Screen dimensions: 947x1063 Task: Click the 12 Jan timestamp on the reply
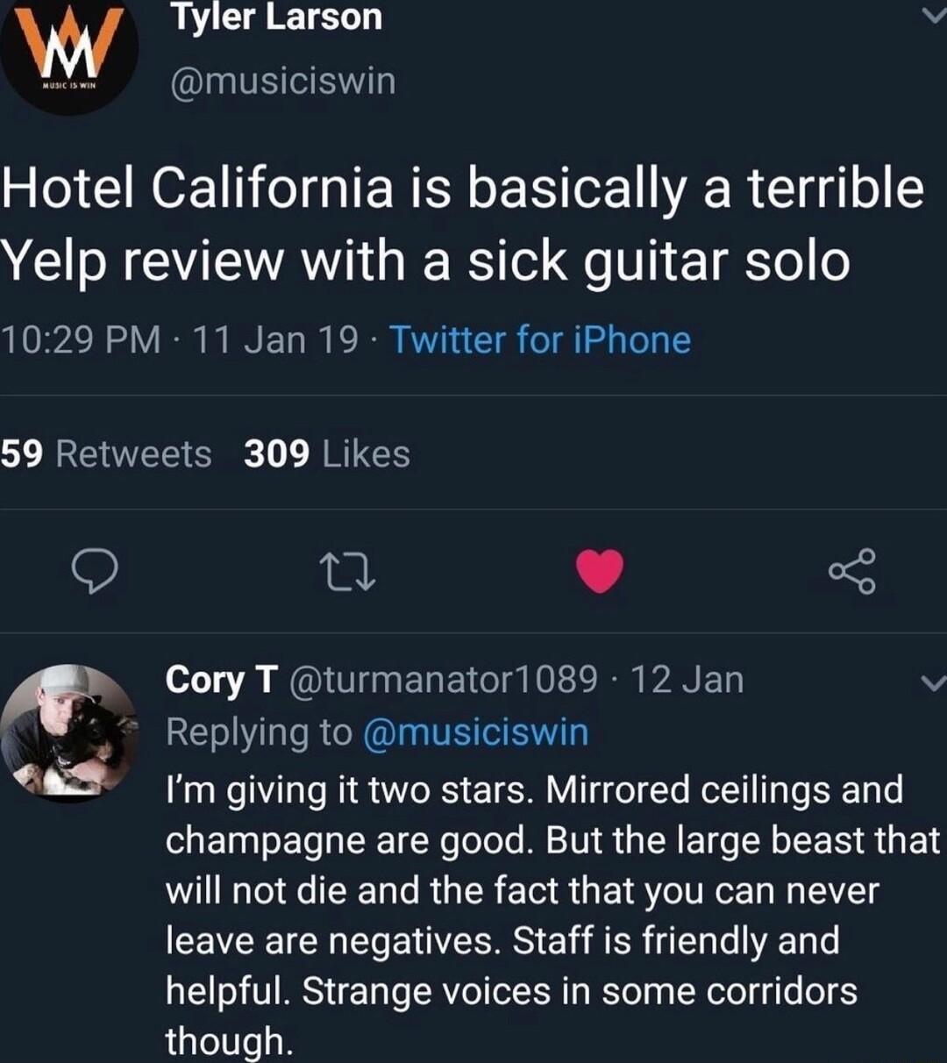pos(688,680)
